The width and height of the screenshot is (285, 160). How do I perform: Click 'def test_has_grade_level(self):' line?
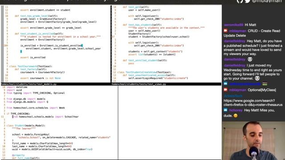point(36,16)
